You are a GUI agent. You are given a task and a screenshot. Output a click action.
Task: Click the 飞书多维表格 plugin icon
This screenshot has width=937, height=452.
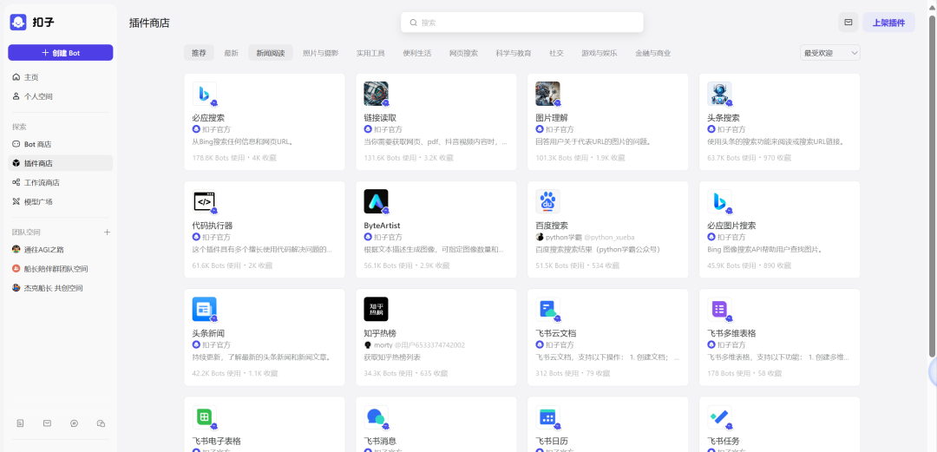point(719,309)
